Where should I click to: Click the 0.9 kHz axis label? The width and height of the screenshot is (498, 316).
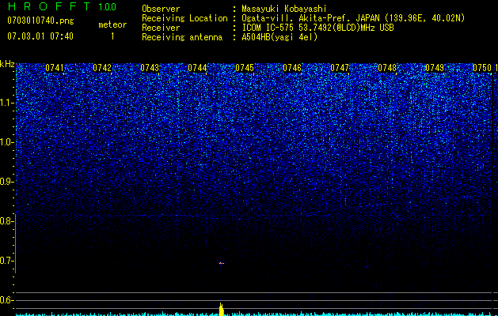6,182
